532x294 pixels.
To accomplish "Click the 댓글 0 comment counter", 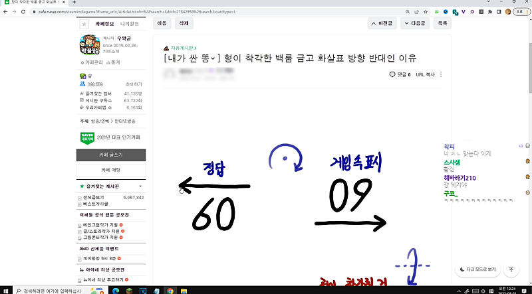I will [400, 74].
